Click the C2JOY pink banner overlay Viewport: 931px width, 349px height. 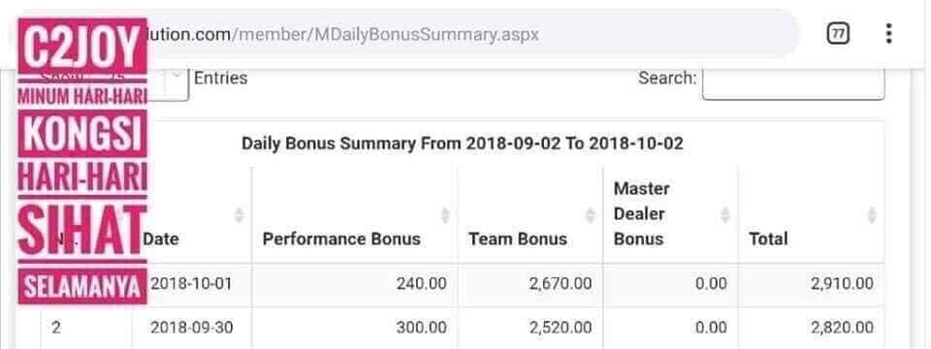(82, 162)
